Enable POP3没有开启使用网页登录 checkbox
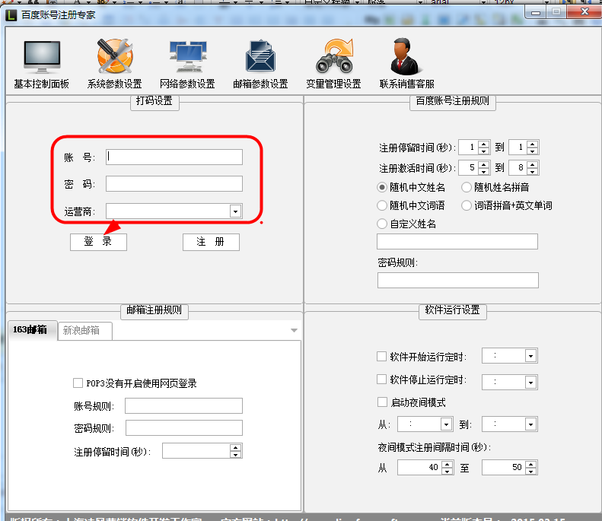Screen dimensions: 602x521 coord(78,383)
